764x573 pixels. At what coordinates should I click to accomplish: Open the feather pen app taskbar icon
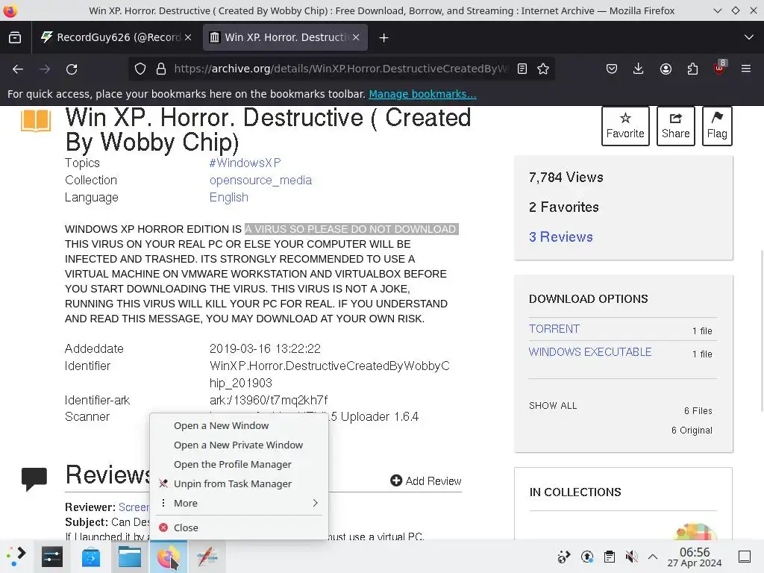click(207, 557)
